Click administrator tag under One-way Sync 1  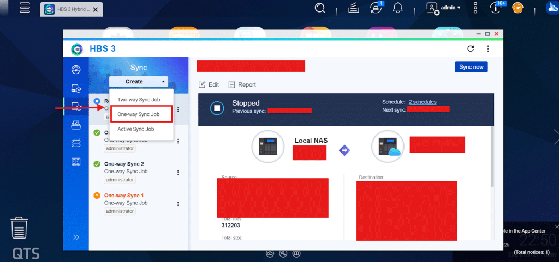[120, 211]
